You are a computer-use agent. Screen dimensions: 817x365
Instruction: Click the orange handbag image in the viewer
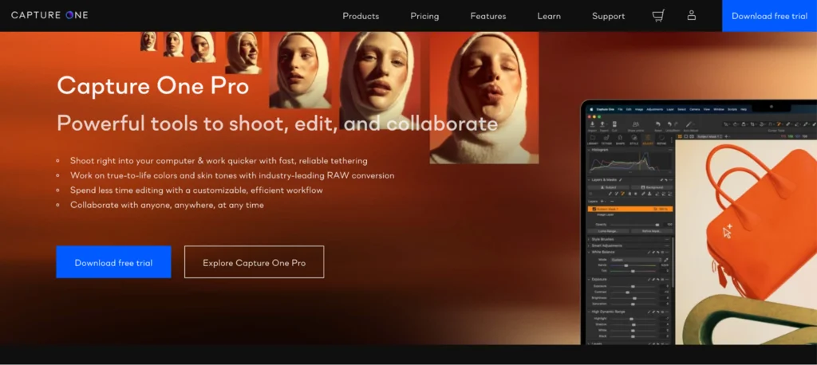click(x=758, y=224)
